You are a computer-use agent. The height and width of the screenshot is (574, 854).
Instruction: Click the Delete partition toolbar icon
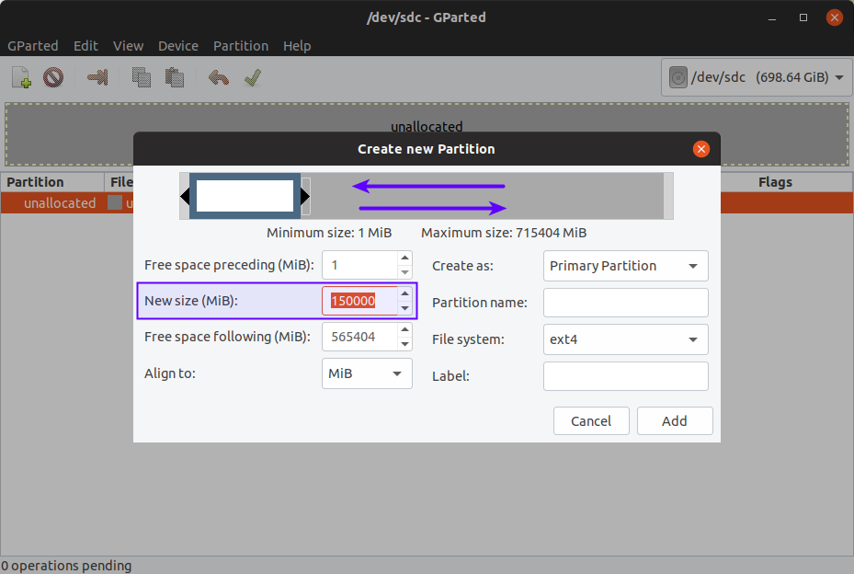53,78
